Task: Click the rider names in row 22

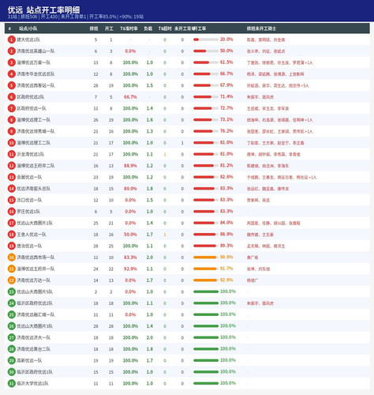Action: tap(252, 280)
